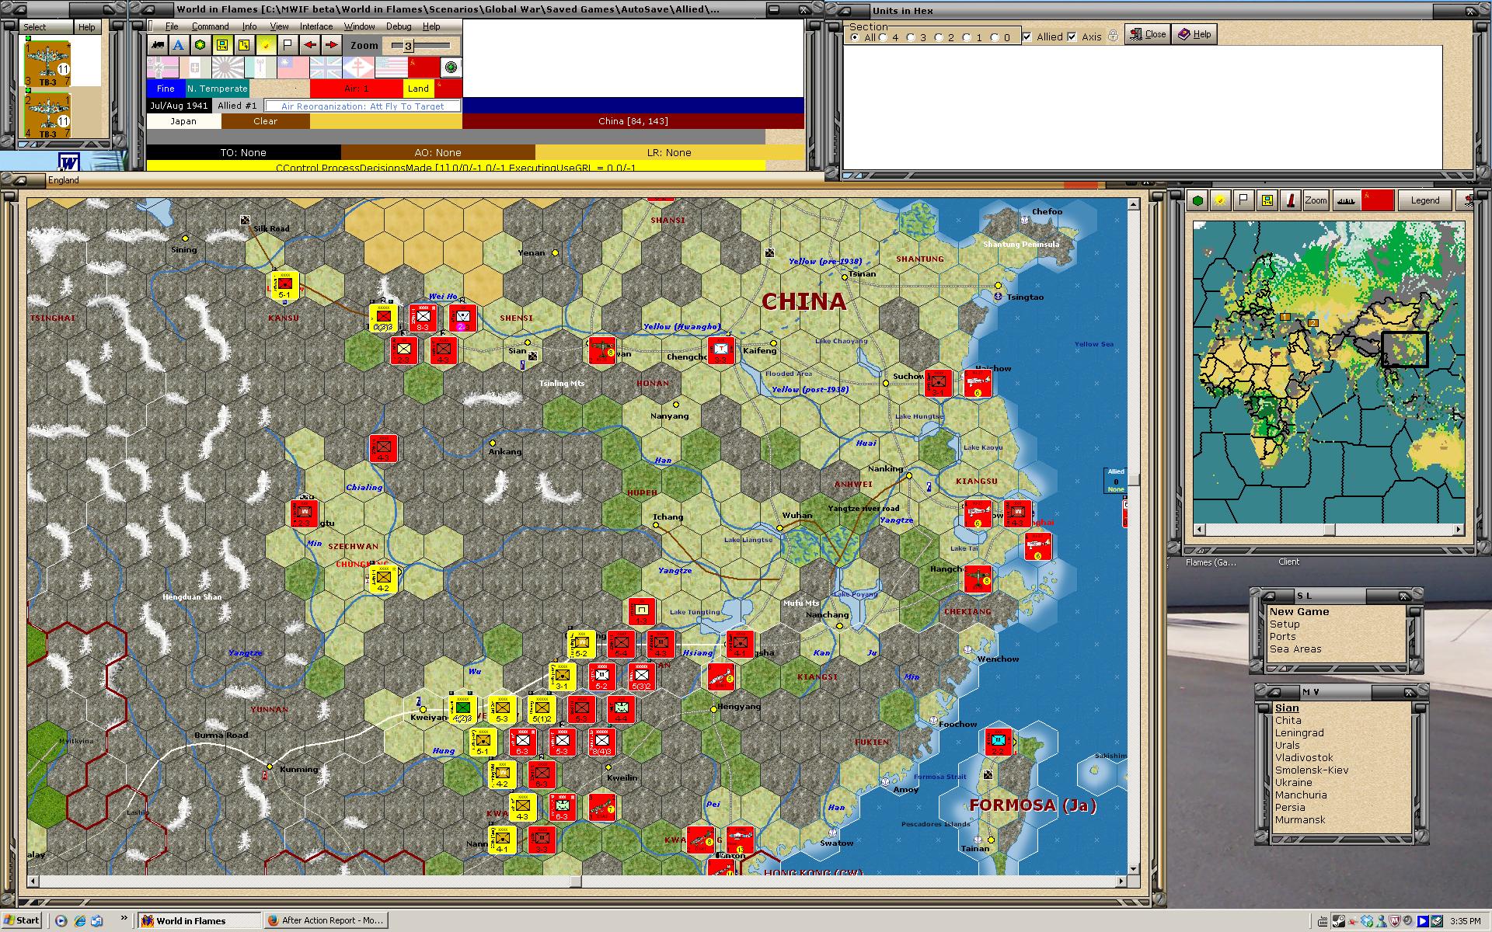Uncheck the Allied checkbox
Viewport: 1492px width, 932px height.
(1027, 37)
